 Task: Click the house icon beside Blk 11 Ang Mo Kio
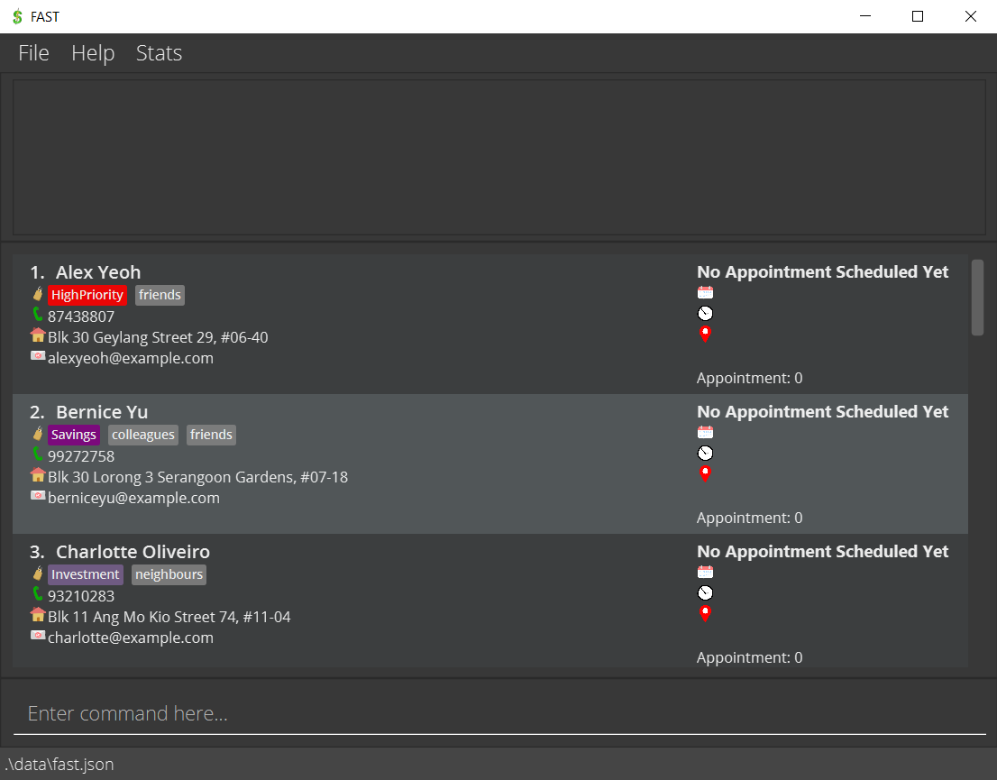tap(38, 615)
